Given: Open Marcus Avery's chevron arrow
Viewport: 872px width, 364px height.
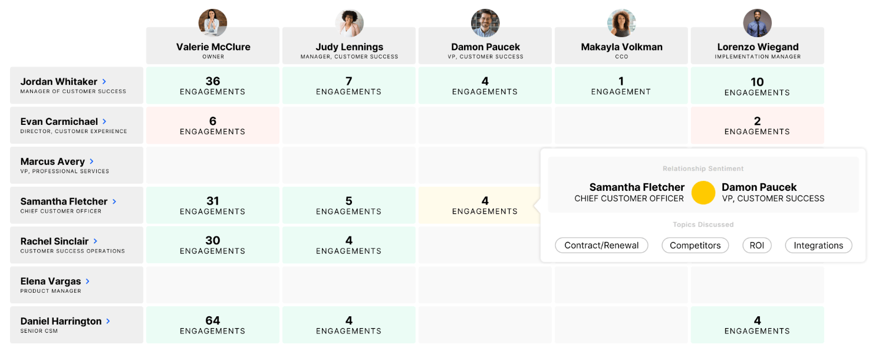Looking at the screenshot, I should click(92, 161).
